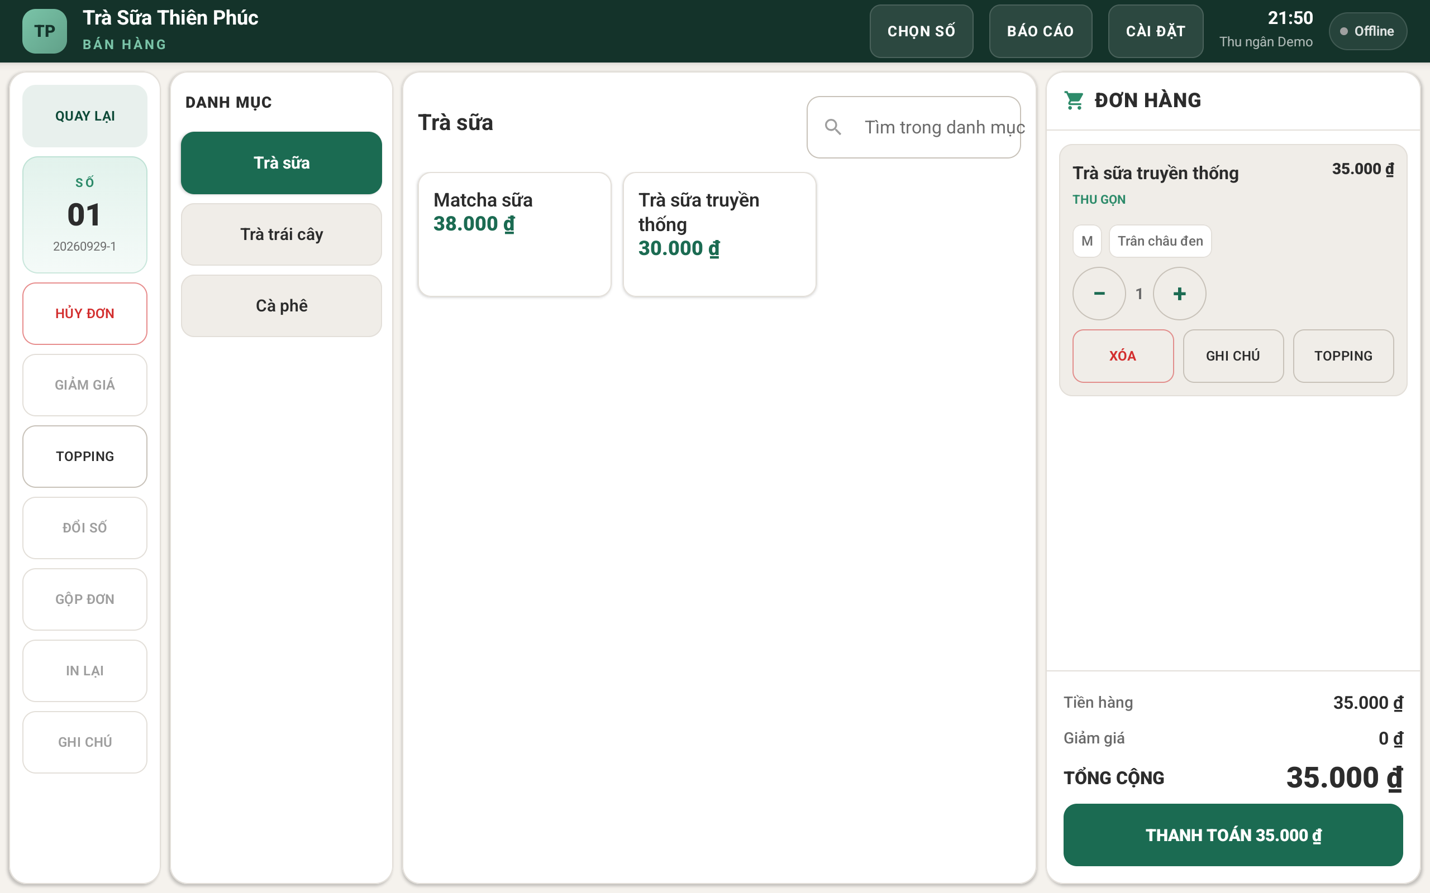Click GHI CHÚ in the left sidebar

point(85,742)
